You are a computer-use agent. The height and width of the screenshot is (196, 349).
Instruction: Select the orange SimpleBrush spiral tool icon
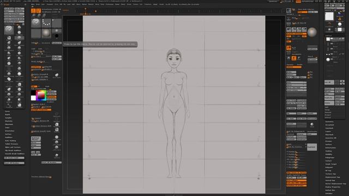tap(339, 19)
